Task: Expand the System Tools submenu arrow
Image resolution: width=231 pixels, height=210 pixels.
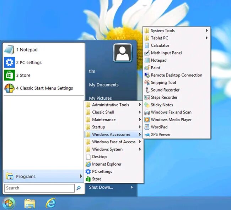Action: click(x=207, y=31)
